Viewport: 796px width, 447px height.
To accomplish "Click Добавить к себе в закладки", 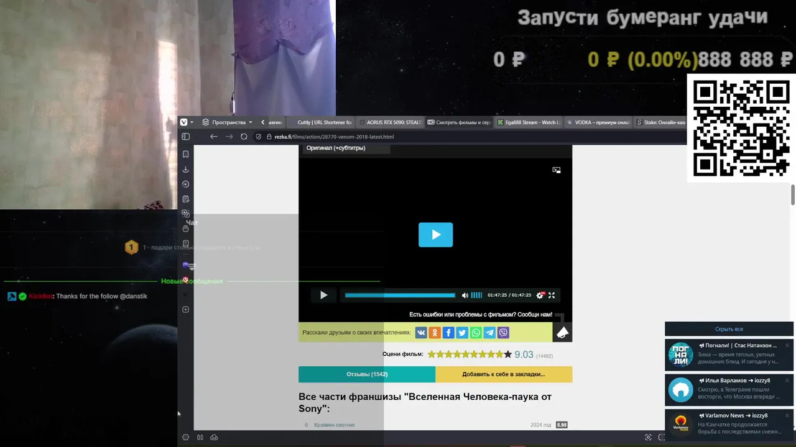I will [504, 374].
